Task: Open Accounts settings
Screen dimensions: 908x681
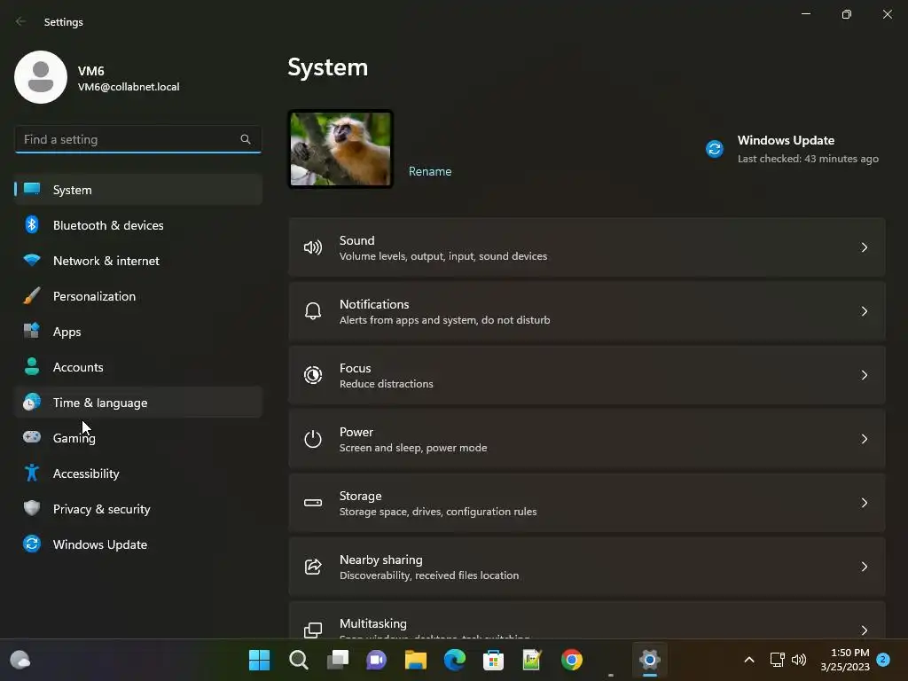Action: coord(138,367)
